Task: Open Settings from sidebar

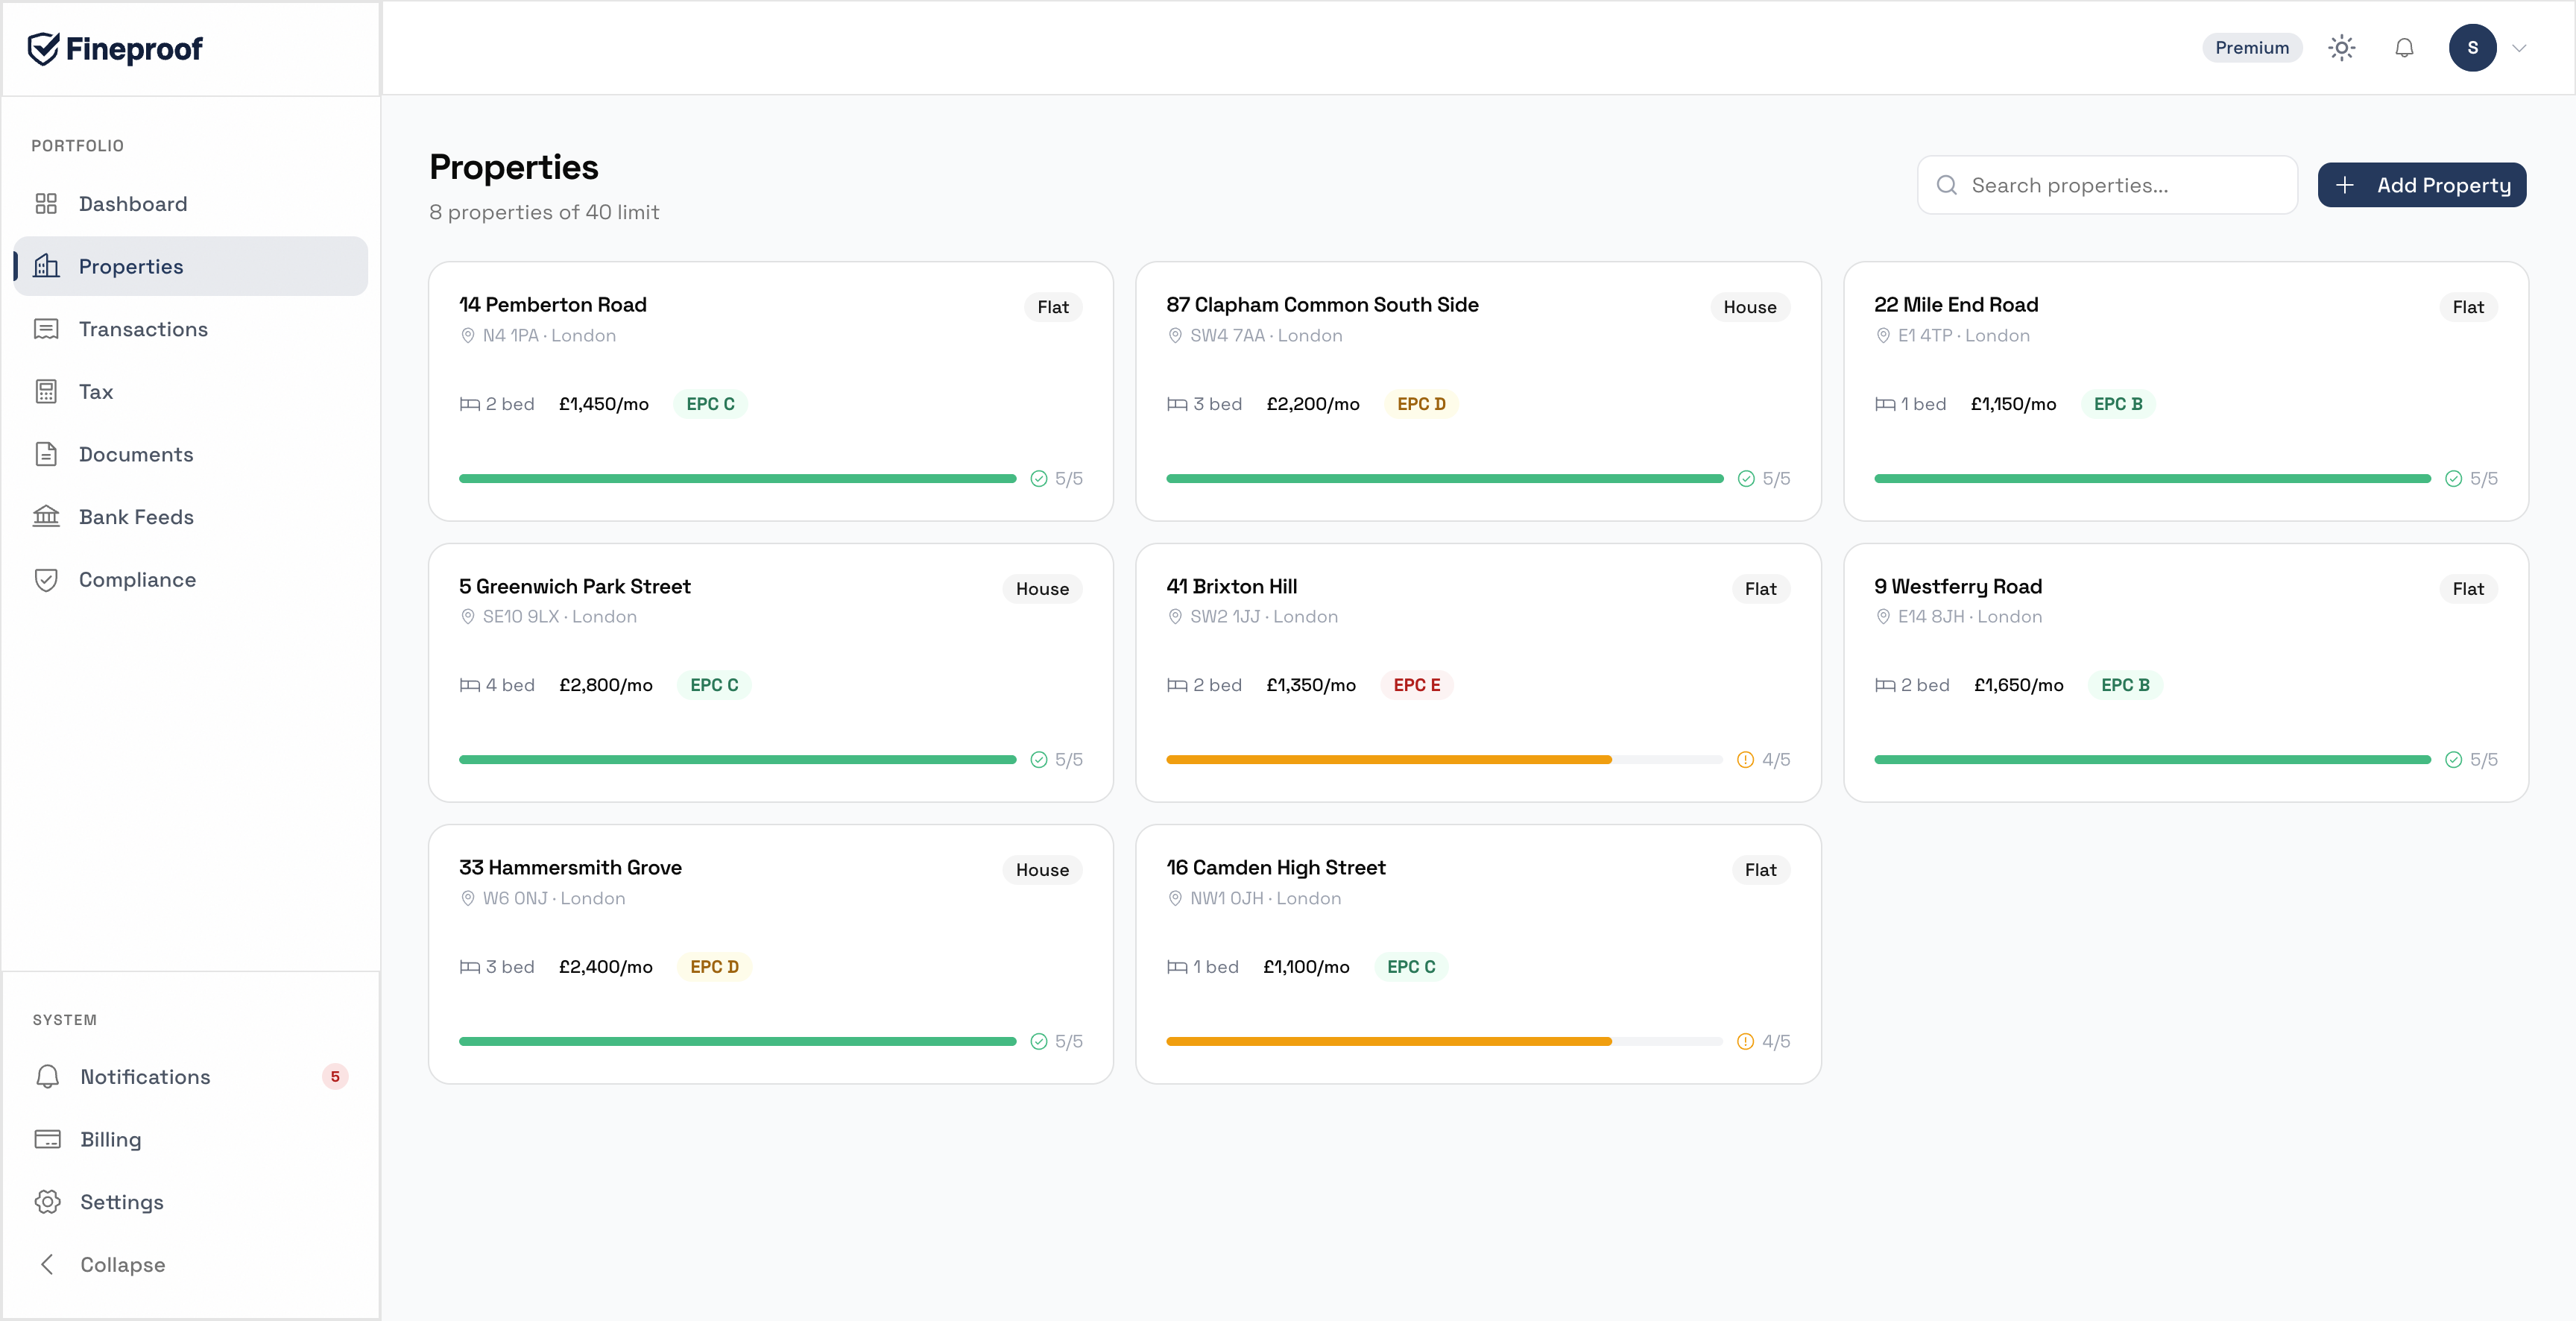Action: pos(121,1202)
